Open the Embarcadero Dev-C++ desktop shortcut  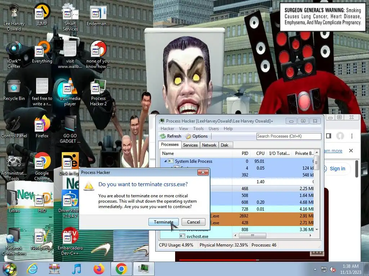(70, 242)
